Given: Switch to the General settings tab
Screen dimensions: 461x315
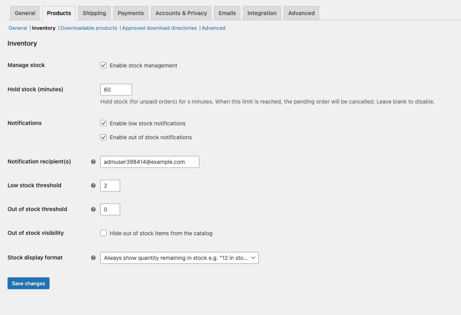Looking at the screenshot, I should pyautogui.click(x=25, y=13).
